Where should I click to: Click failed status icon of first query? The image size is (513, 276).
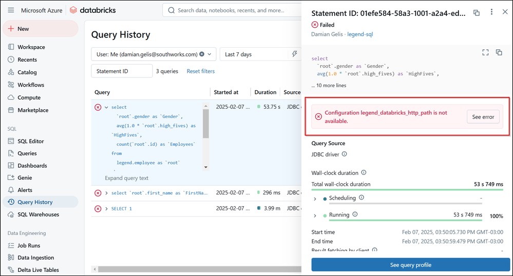[98, 107]
